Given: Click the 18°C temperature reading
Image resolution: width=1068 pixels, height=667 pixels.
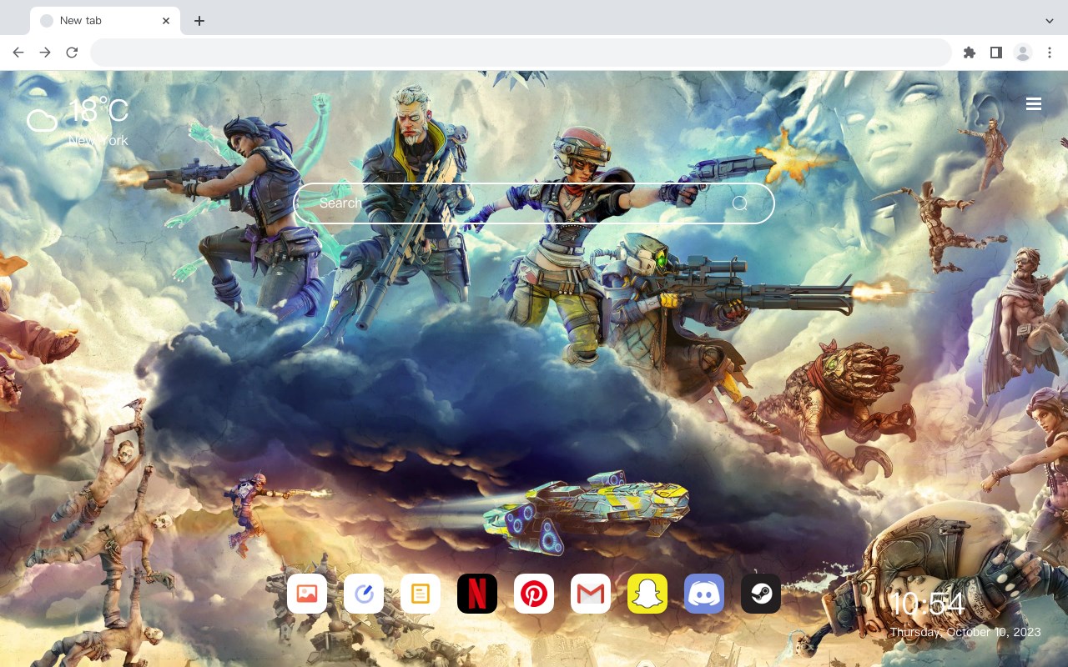Looking at the screenshot, I should tap(99, 111).
